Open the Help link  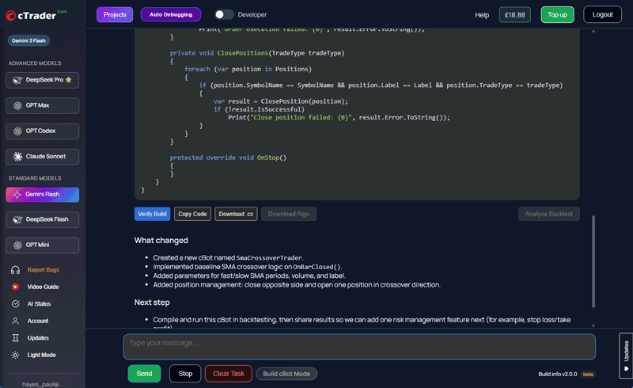pyautogui.click(x=482, y=15)
